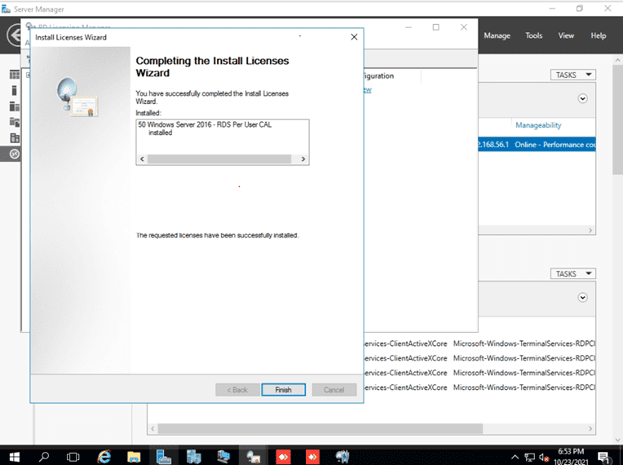Launch Internet Explorer from taskbar

coord(104,457)
